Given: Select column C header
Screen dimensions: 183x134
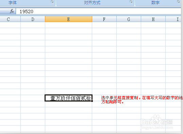Looking at the screenshot, I should [10, 19].
